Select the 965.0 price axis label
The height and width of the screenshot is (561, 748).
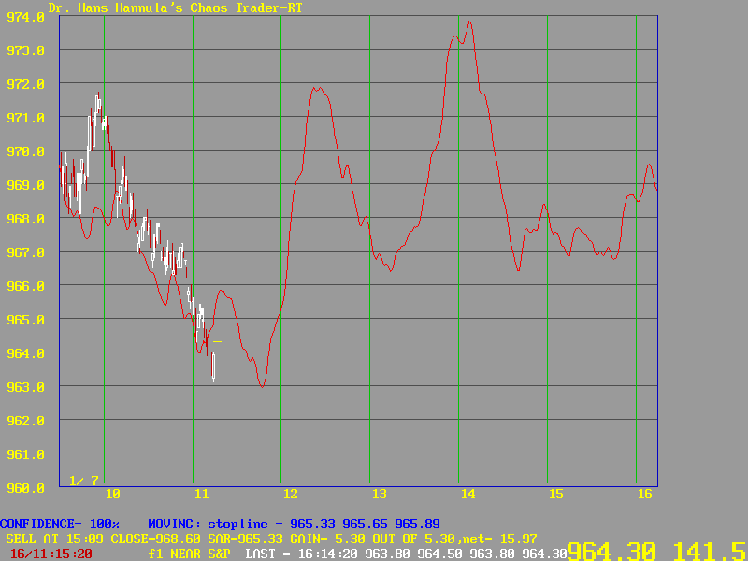tap(25, 320)
